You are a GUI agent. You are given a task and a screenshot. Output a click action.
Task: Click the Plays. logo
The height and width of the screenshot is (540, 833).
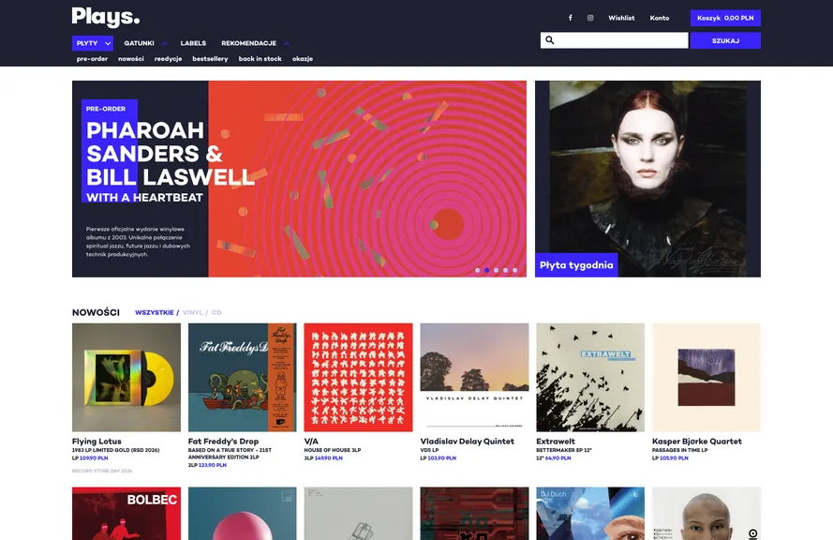point(106,17)
